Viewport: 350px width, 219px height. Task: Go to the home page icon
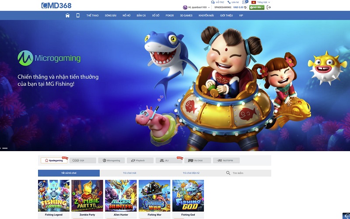pos(67,15)
